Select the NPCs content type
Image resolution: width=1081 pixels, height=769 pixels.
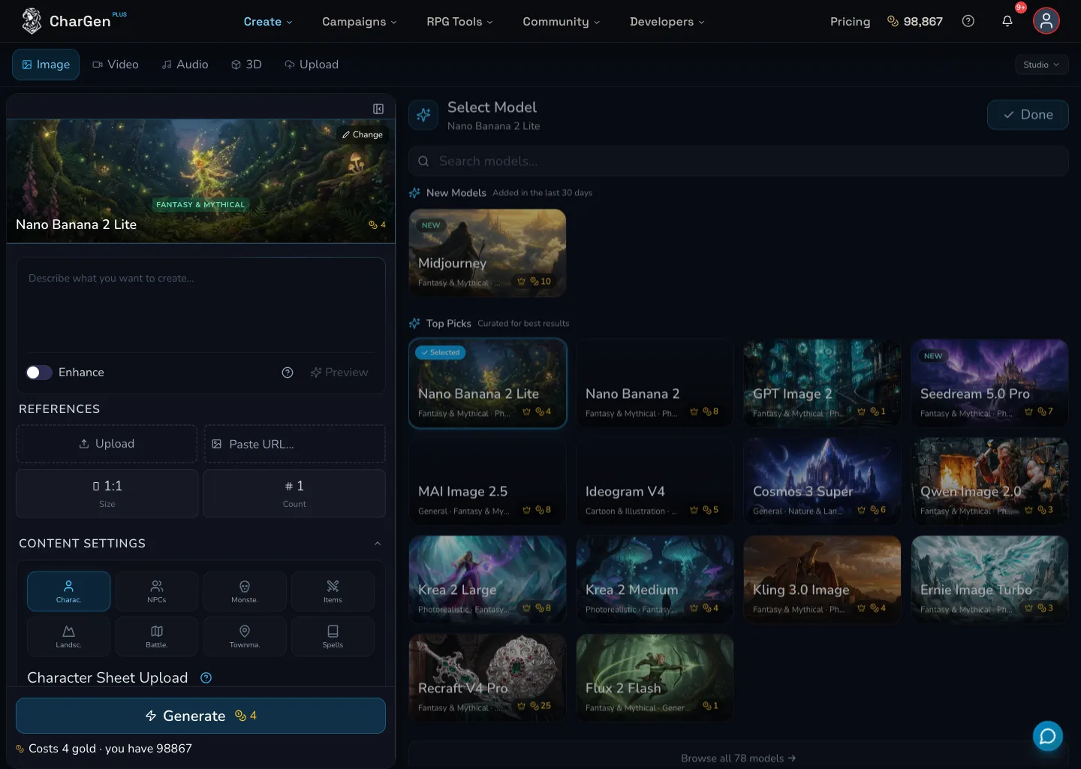tap(157, 591)
